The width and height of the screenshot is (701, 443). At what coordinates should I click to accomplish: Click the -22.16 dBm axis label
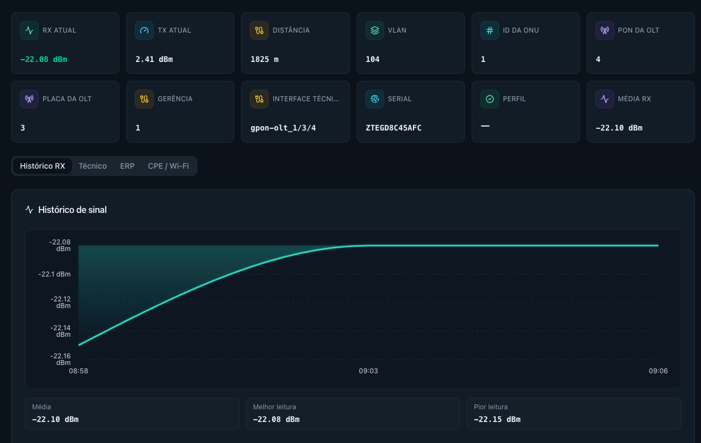pyautogui.click(x=60, y=359)
